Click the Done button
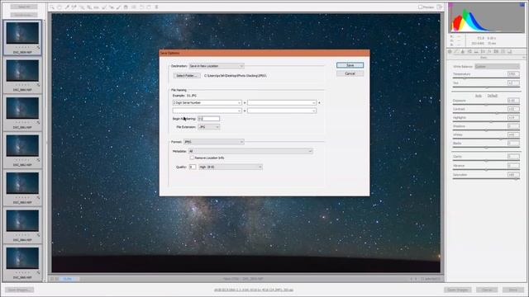Viewport: 529px width, 297px height. (513, 290)
